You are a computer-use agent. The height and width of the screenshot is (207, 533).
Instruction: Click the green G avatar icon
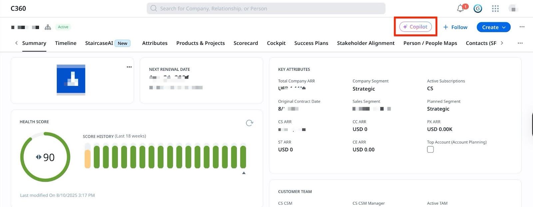(478, 9)
